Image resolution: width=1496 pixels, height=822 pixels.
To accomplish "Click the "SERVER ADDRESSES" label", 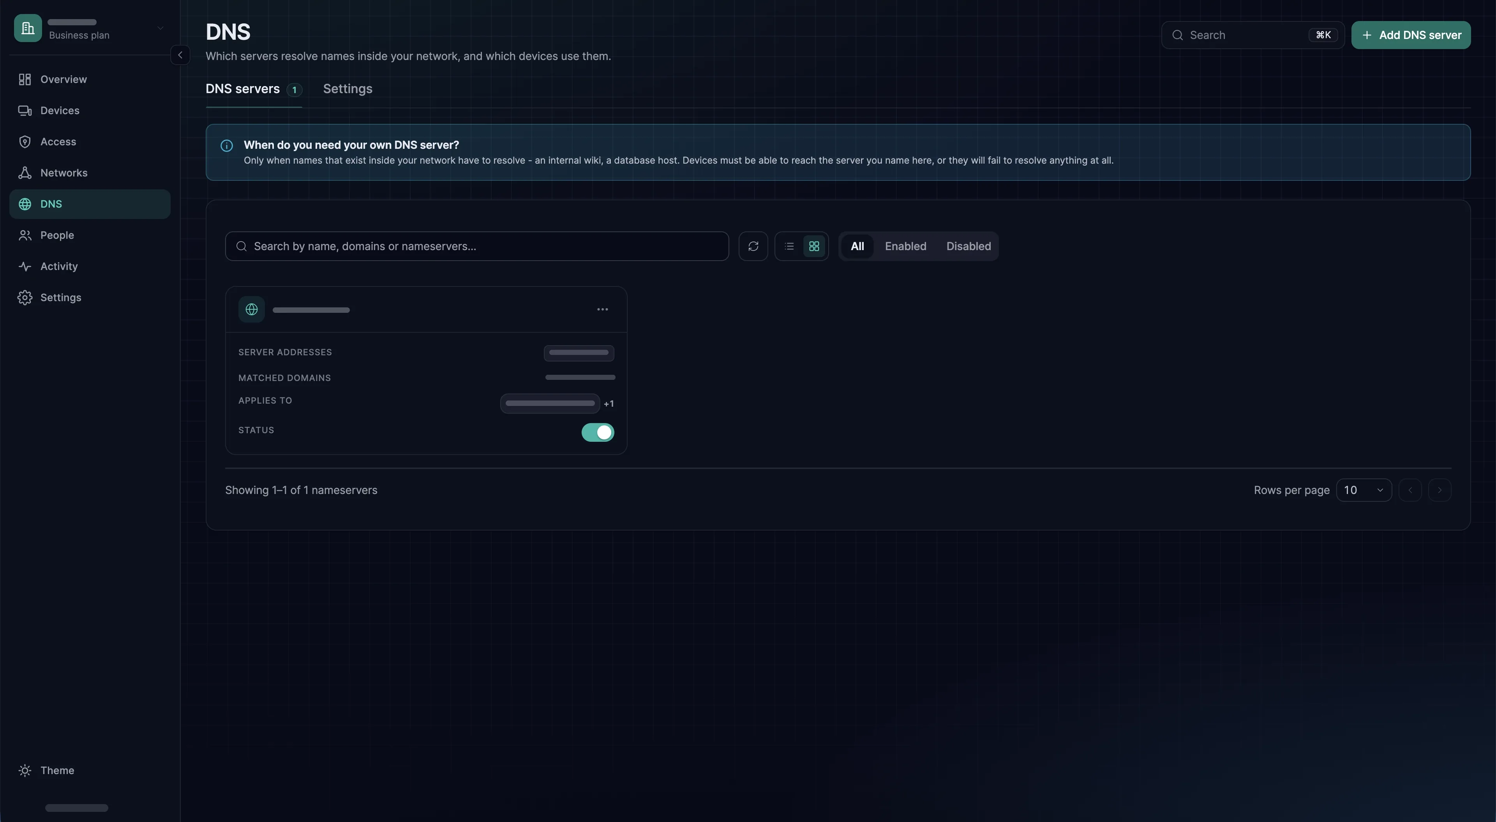I will point(285,353).
